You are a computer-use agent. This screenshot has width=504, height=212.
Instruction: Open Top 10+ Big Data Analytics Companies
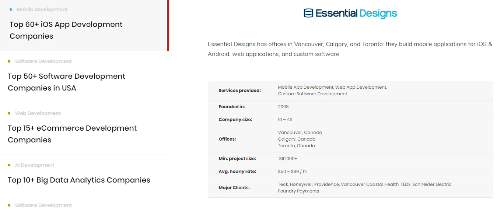[x=79, y=180]
